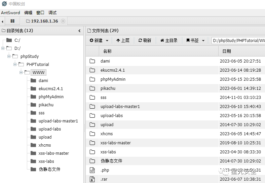The height and width of the screenshot is (183, 265).
Task: Click phpMyAdmin folder icon in file list
Action: (92, 79)
